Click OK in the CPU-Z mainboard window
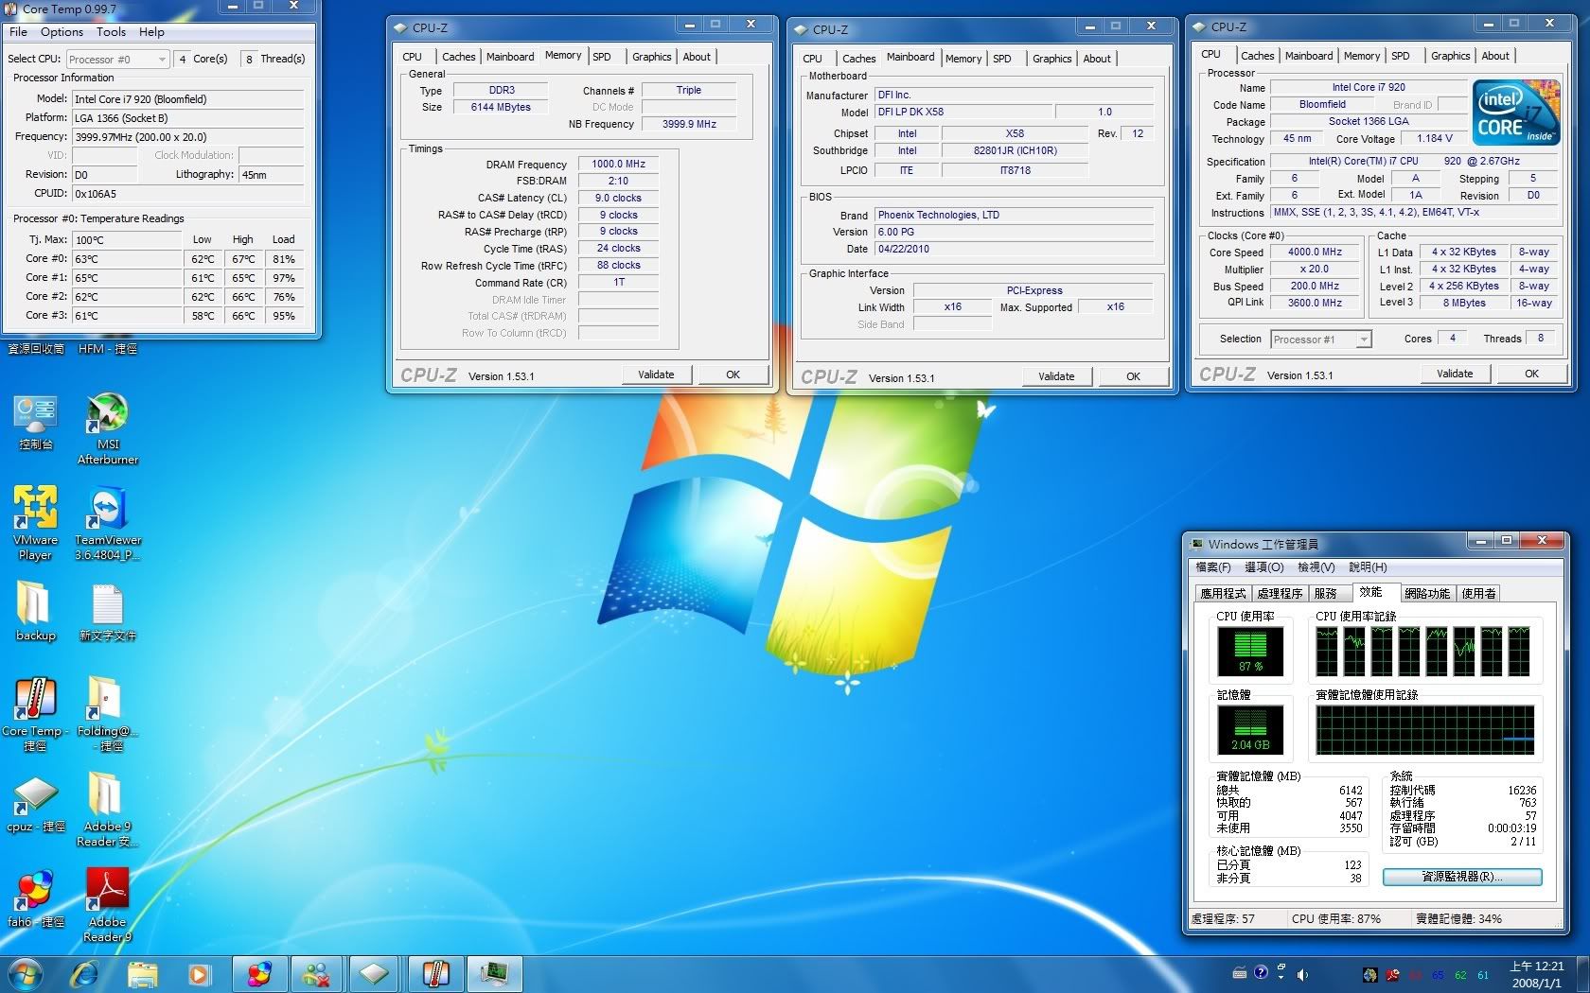The image size is (1590, 993). click(x=1133, y=376)
